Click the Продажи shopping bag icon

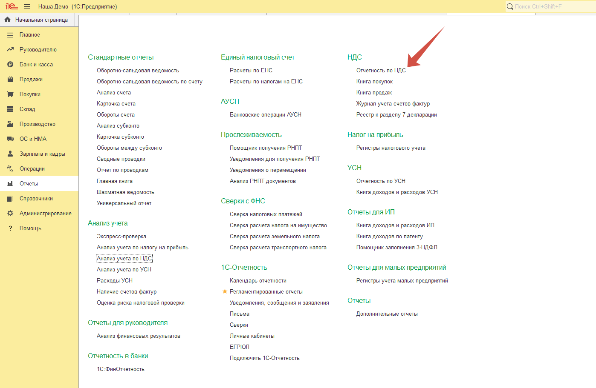point(10,79)
